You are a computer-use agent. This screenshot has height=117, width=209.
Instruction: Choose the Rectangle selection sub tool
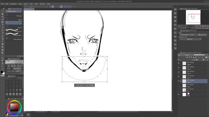pos(14,15)
